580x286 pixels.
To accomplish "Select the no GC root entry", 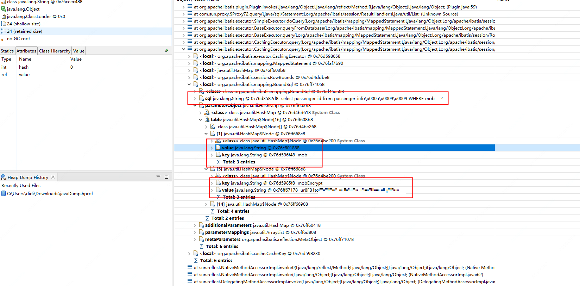I will coord(18,39).
